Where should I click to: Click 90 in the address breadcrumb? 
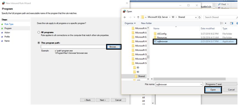173,17
